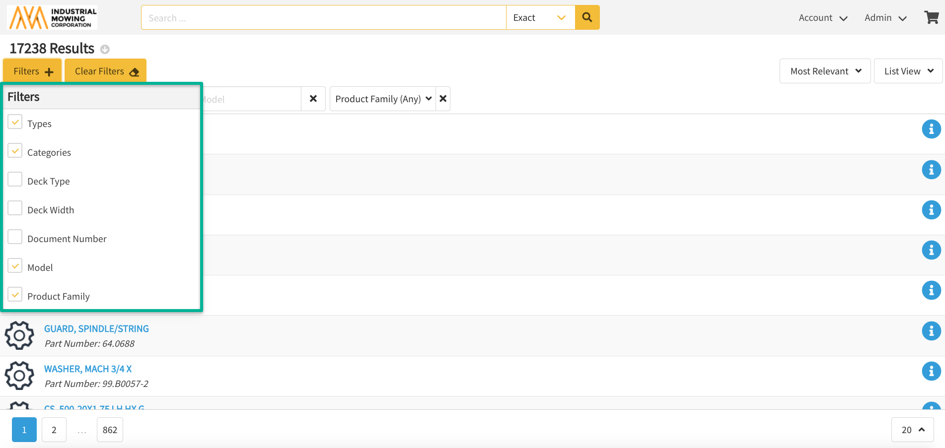This screenshot has width=945, height=448.
Task: Open the Exact search mode dropdown
Action: click(x=540, y=18)
